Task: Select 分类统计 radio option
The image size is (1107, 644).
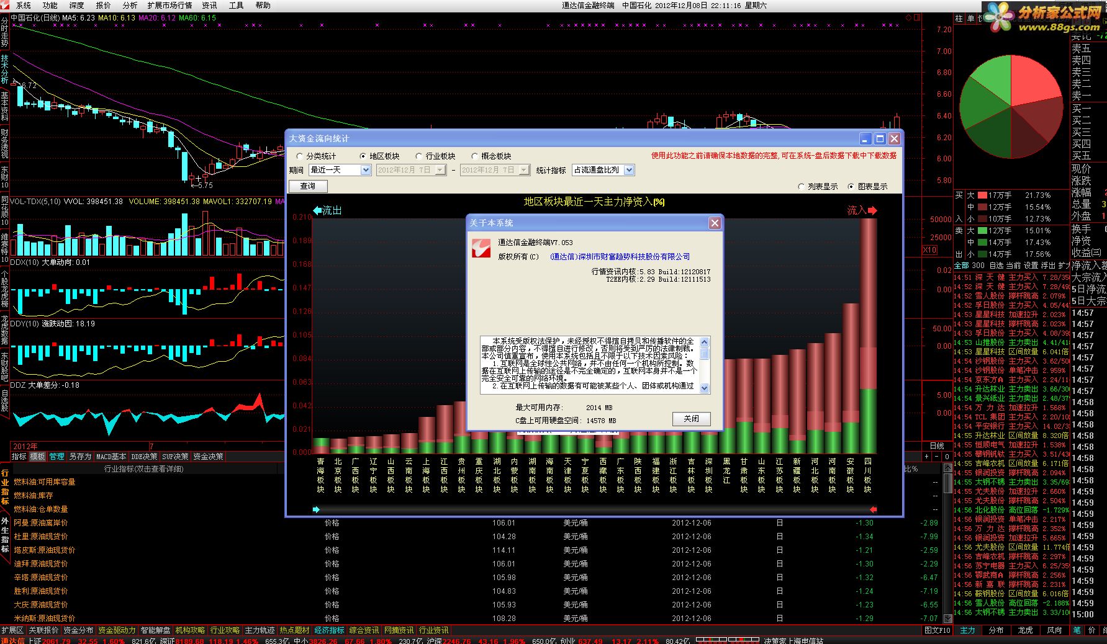Action: tap(317, 156)
